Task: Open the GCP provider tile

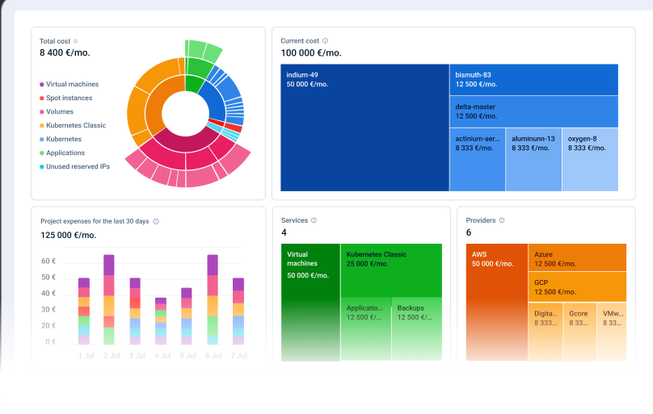Action: tap(577, 286)
